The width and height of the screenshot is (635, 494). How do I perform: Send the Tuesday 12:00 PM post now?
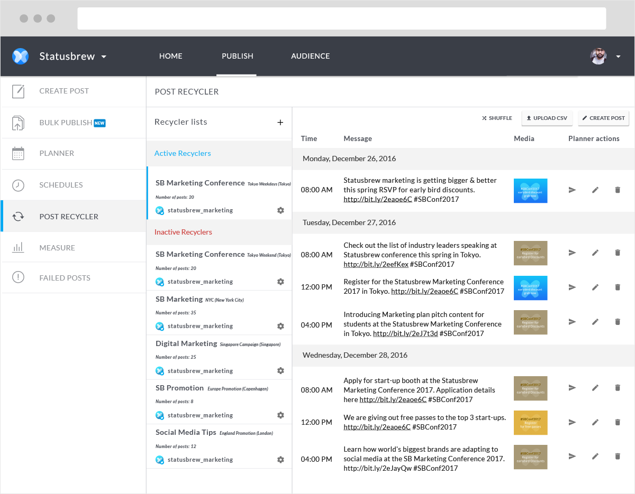(x=572, y=287)
